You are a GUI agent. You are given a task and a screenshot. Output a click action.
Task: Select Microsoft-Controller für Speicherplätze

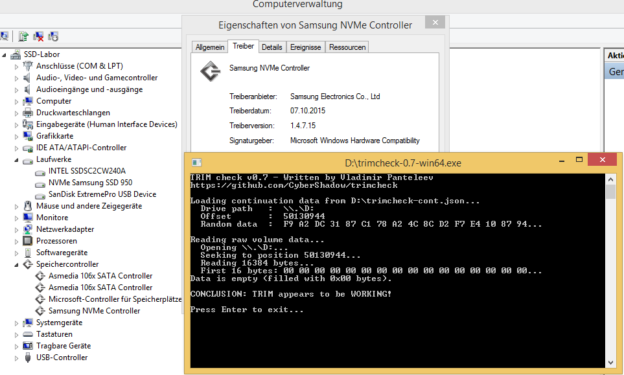(115, 299)
